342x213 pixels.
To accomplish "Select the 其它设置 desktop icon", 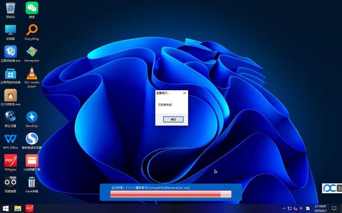I will (10, 119).
